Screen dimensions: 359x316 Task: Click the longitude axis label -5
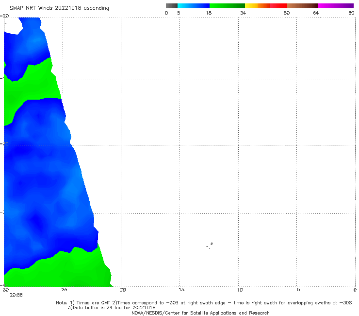[x=296, y=290]
